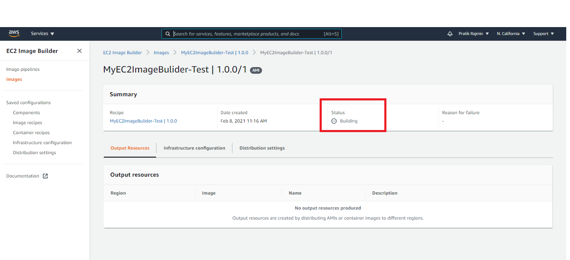Viewport: 570px width, 260px height.
Task: Open Image pipelines in sidebar
Action: click(23, 69)
